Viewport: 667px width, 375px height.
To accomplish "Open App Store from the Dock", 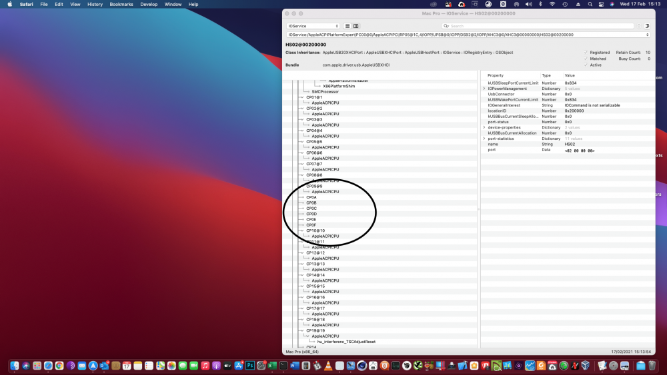I will click(x=239, y=366).
